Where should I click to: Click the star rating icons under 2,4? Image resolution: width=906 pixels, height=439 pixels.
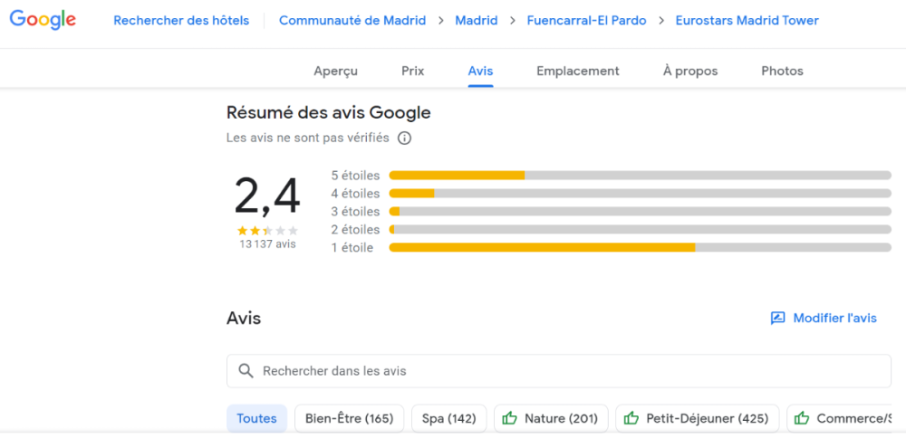tap(267, 231)
